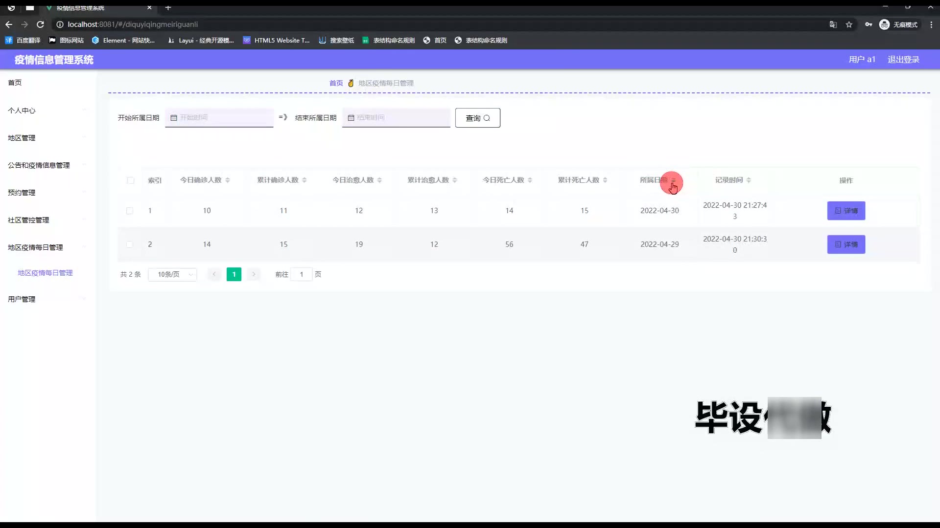
Task: Sort by 今日确诊人数 column arrows
Action: click(228, 180)
